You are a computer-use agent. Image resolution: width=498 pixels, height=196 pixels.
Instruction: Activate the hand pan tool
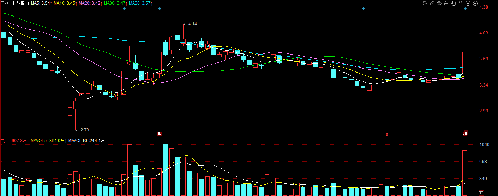click(x=453, y=3)
